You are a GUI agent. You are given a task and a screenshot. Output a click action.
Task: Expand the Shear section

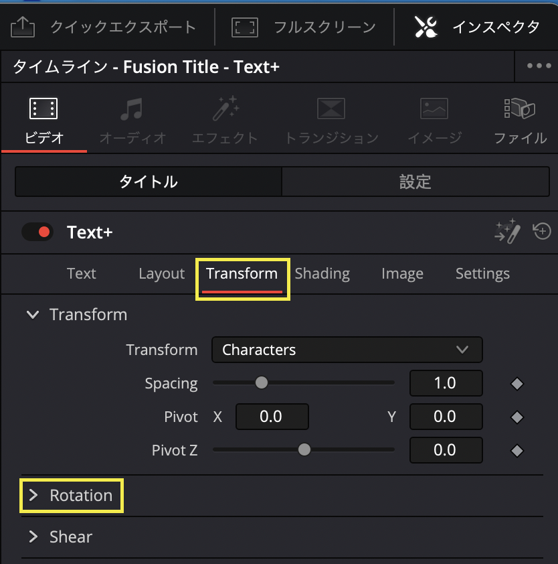(x=33, y=537)
